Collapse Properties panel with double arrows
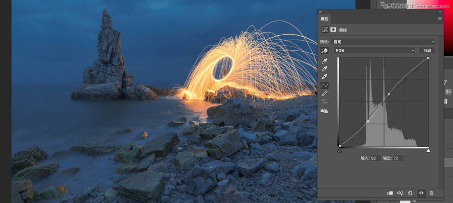The width and height of the screenshot is (453, 203). coord(440,12)
